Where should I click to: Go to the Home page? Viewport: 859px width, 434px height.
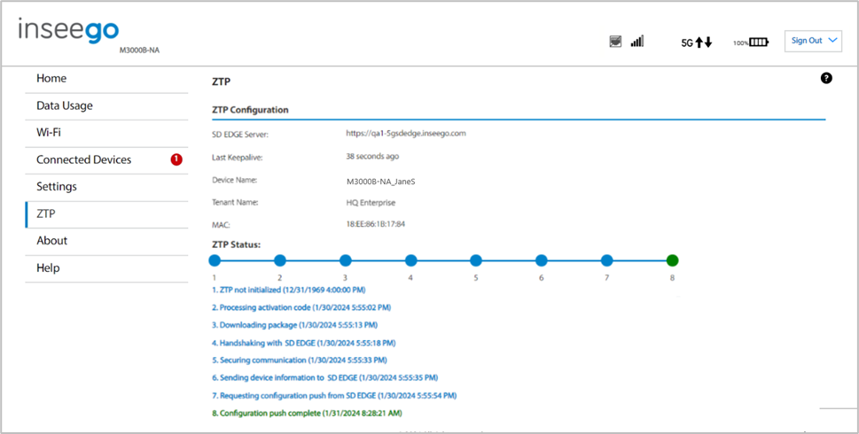(106, 79)
